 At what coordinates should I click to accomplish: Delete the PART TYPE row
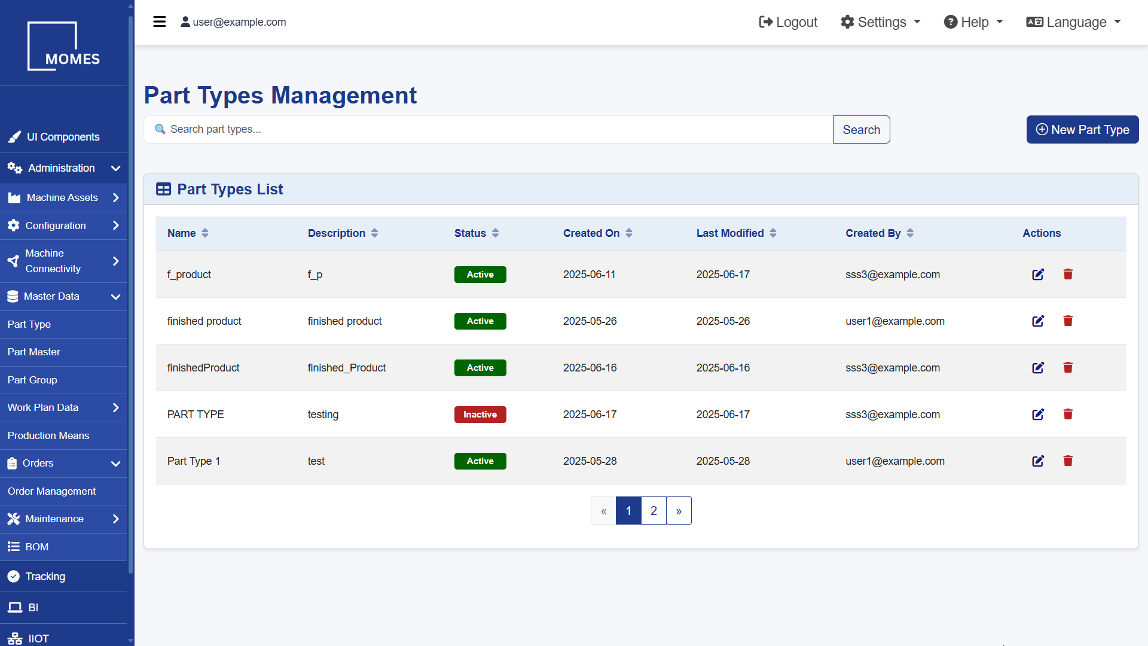point(1068,415)
